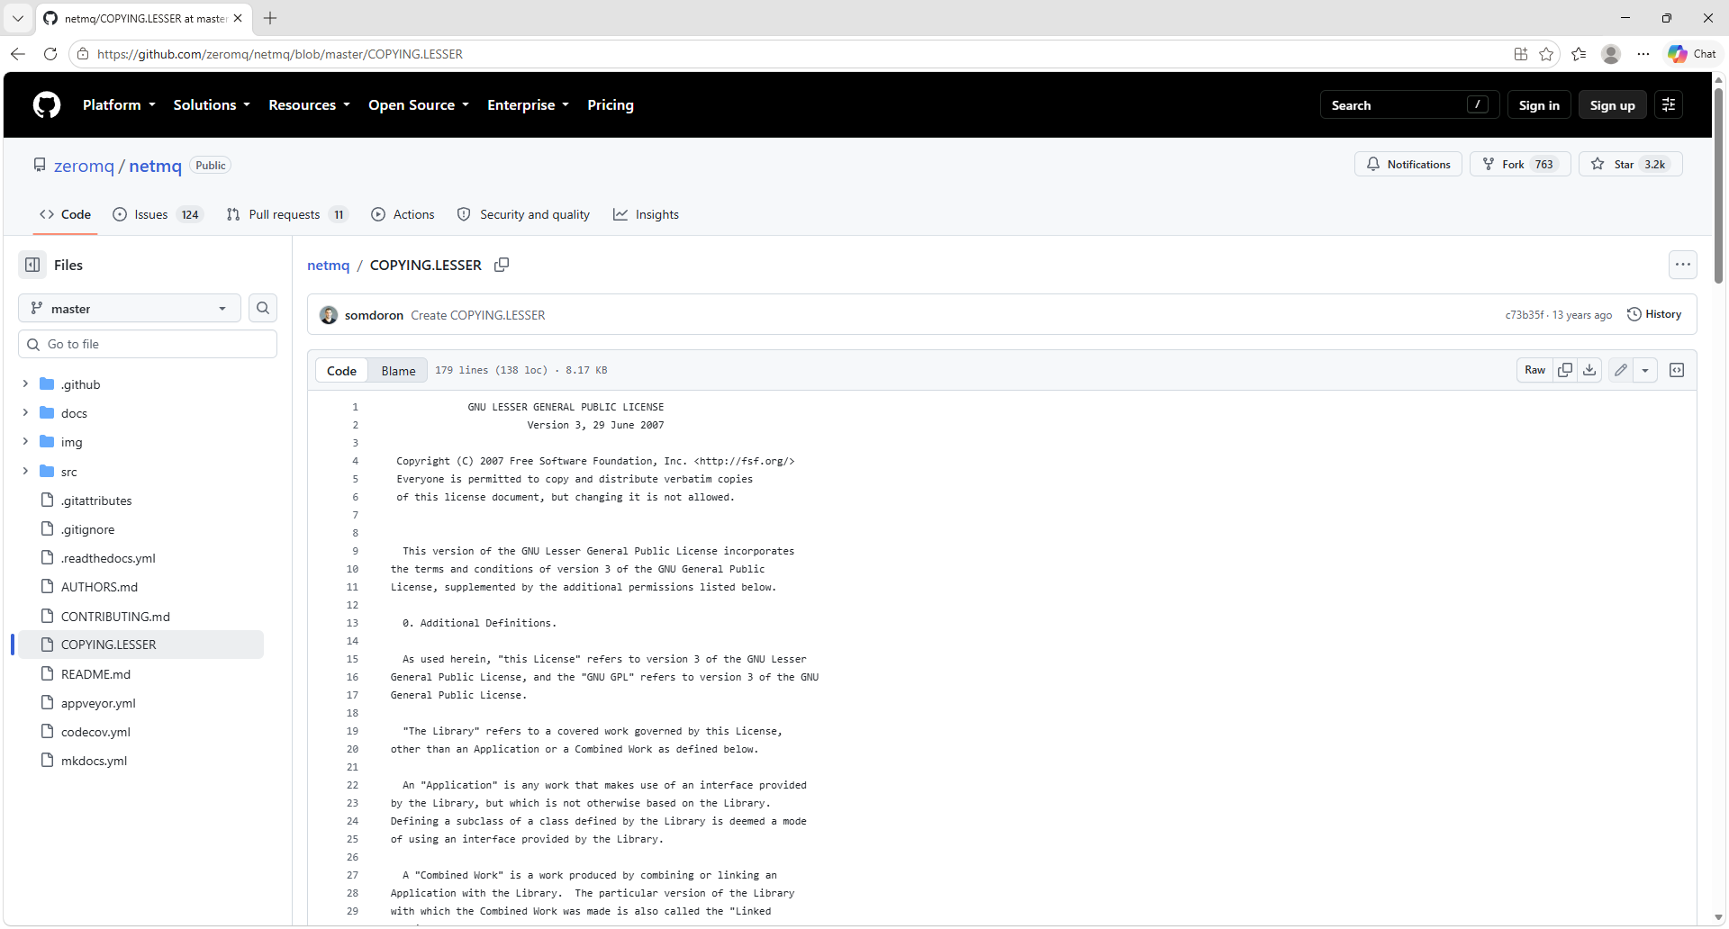
Task: Copy file path next to COPYING.LESSER
Action: tap(502, 265)
